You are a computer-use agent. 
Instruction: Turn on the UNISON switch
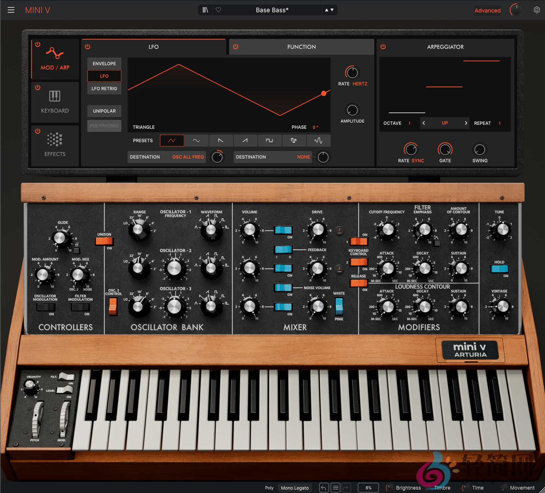pyautogui.click(x=104, y=241)
